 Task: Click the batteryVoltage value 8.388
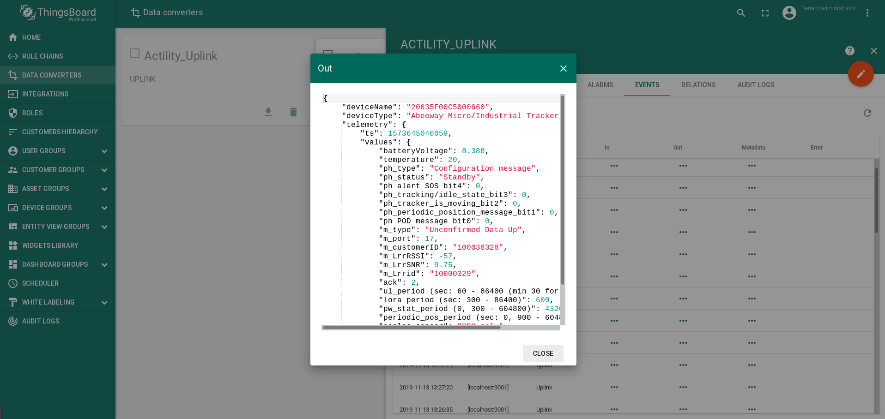coord(473,151)
